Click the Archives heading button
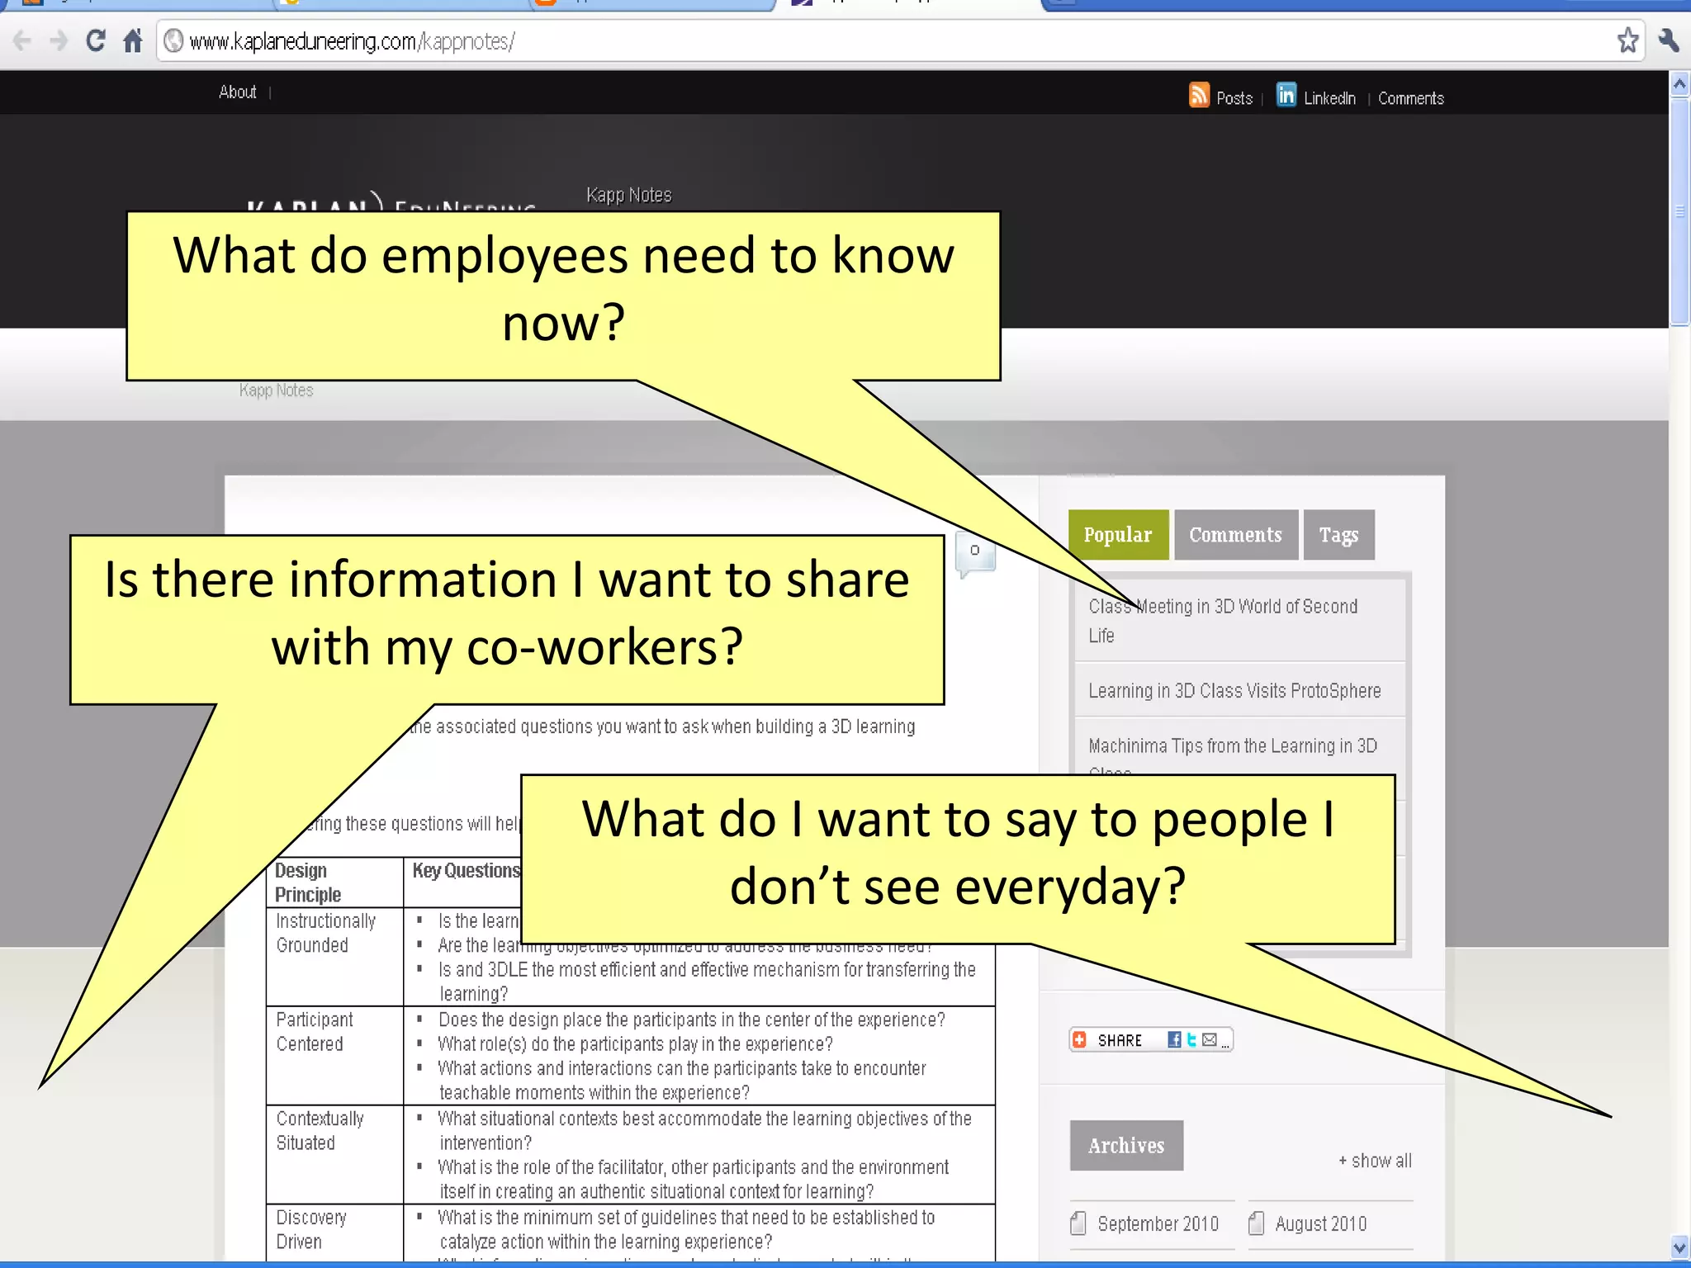Viewport: 1691px width, 1268px height. click(x=1126, y=1145)
